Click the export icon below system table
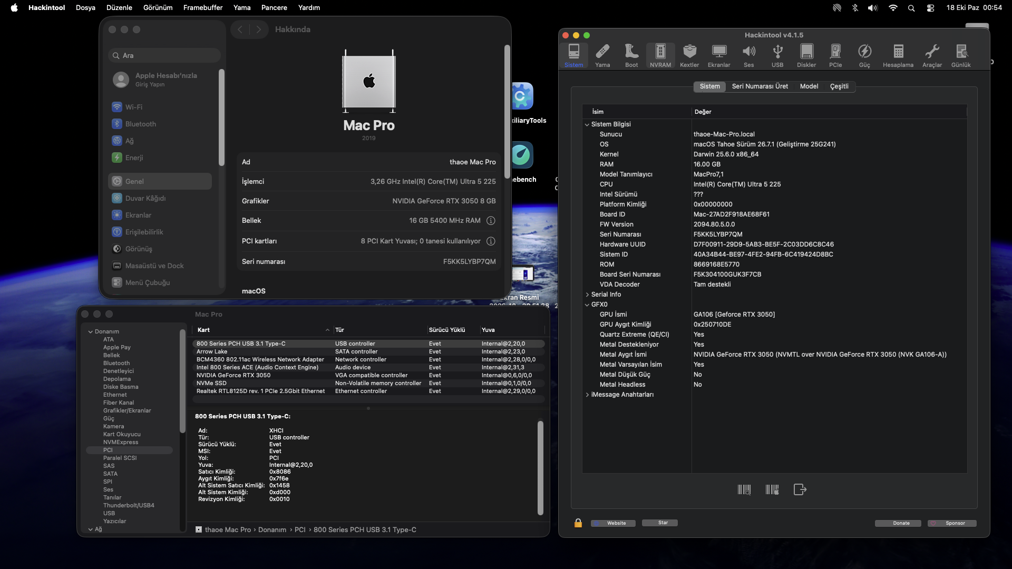 click(x=800, y=489)
